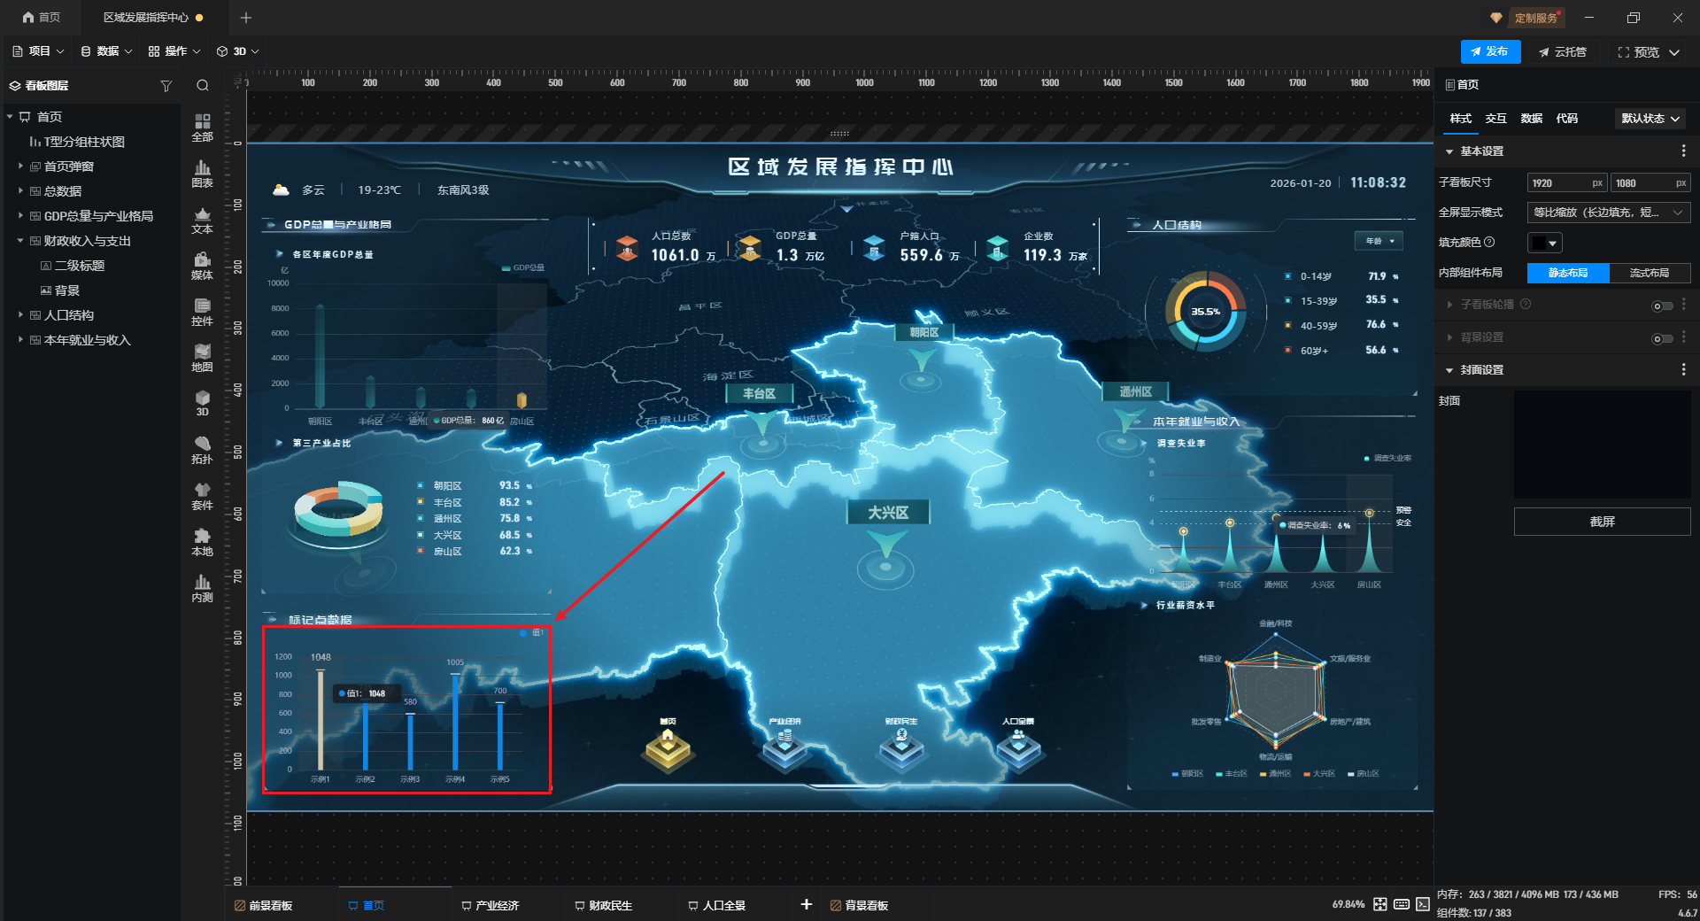
Task: Open the 图表 chart components icon
Action: point(202,173)
